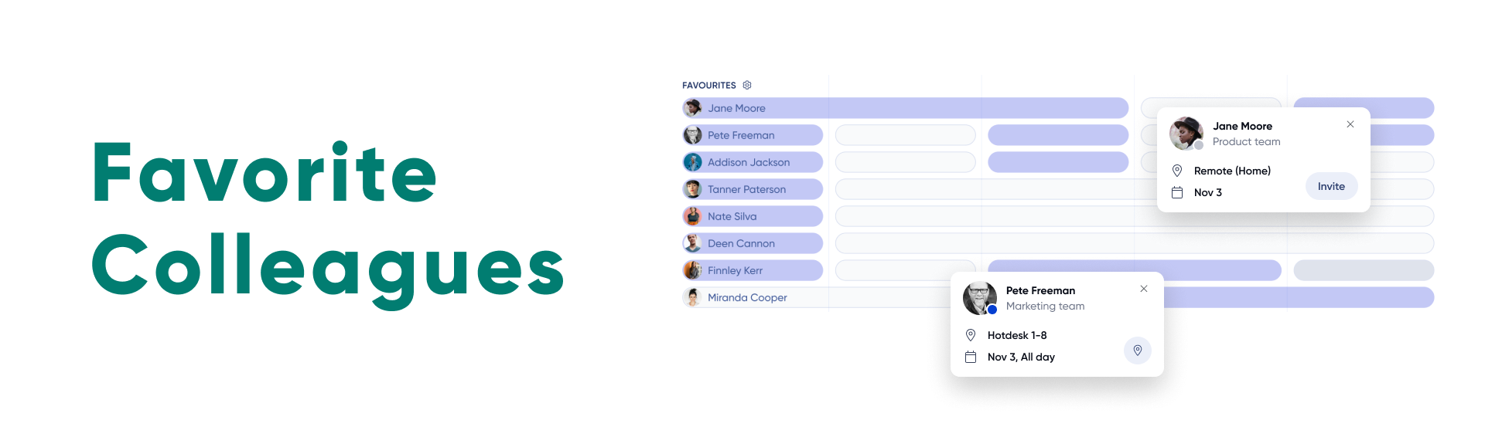1485x437 pixels.
Task: Click the calendar icon beside Nov 3, All day
Action: [971, 357]
